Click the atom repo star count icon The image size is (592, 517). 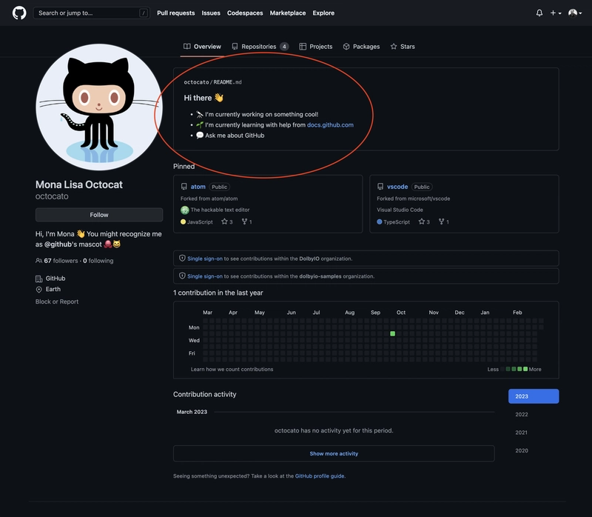click(224, 221)
